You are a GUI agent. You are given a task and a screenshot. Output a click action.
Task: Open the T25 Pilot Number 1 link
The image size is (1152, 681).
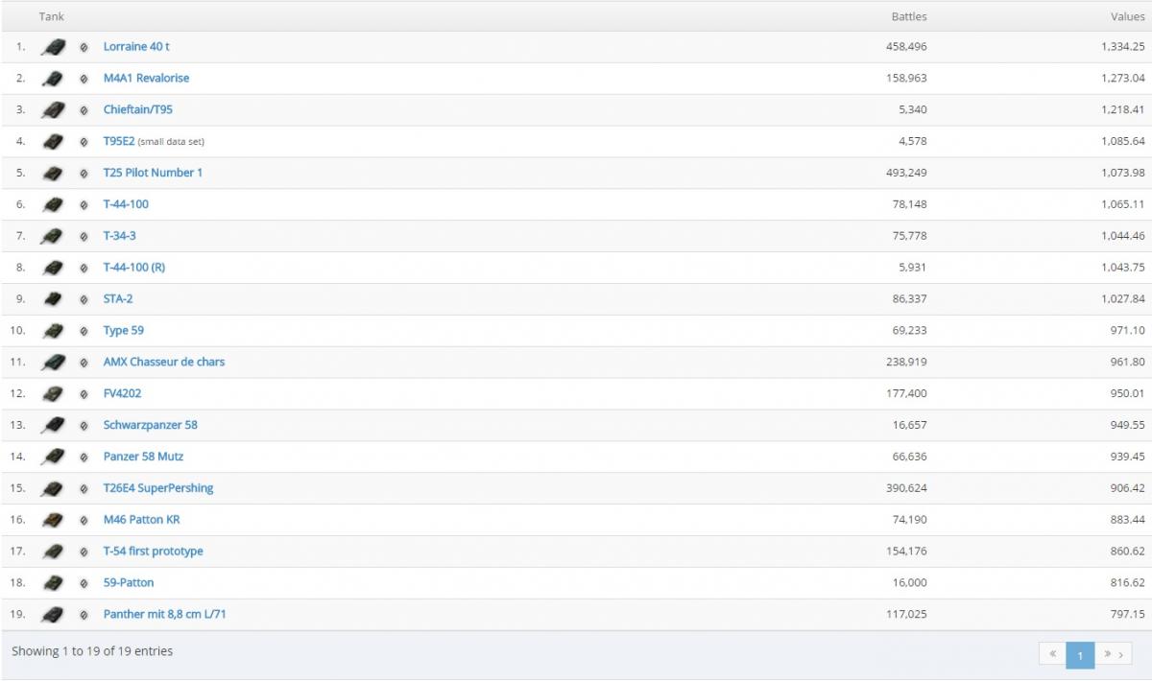pos(153,173)
